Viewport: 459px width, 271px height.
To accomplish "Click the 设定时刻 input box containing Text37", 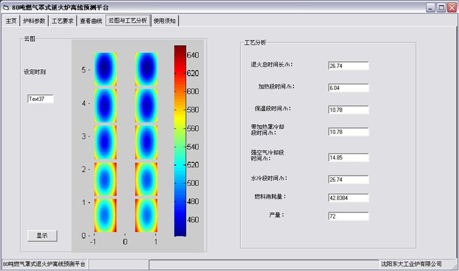I will [x=40, y=99].
